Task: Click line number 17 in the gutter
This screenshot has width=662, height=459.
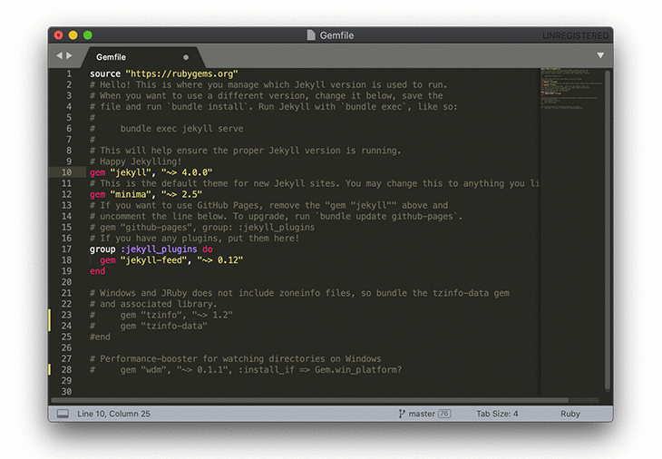Action: 67,249
